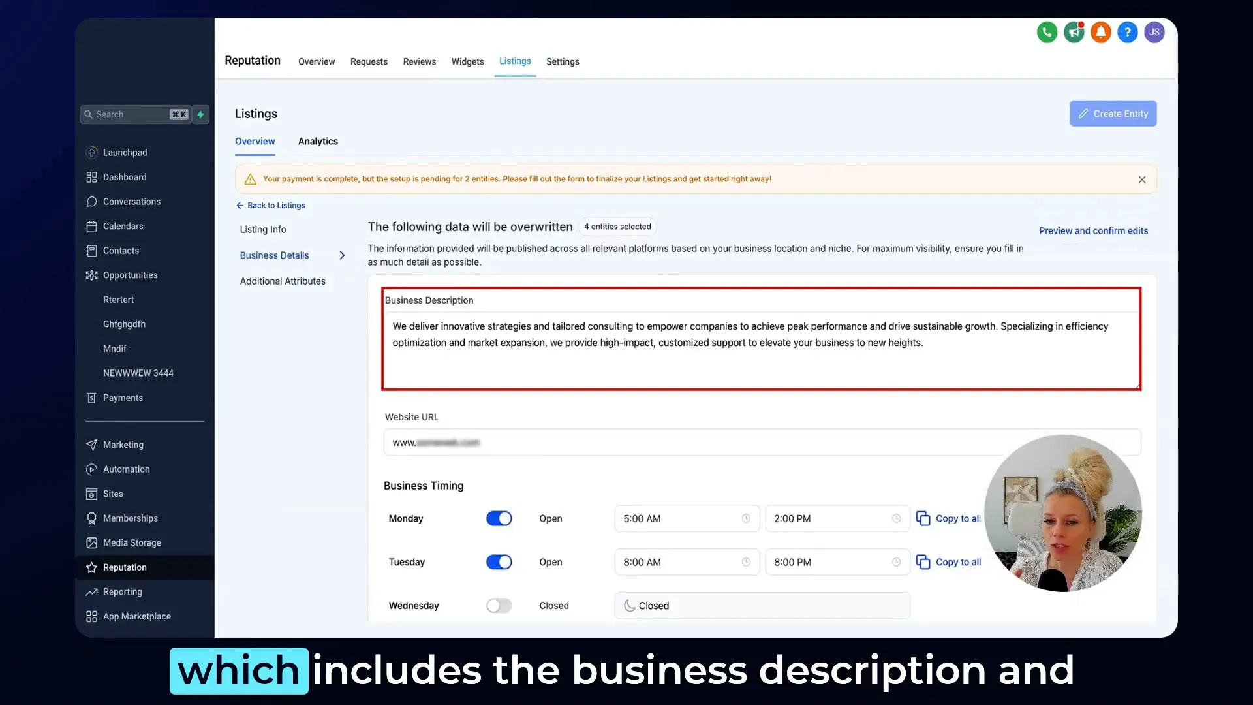
Task: Click the Tuesday copy icon
Action: click(923, 562)
